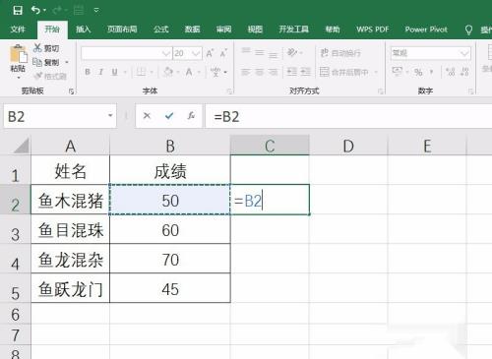492x359 pixels.
Task: Click the Borders icon
Action: coord(141,72)
